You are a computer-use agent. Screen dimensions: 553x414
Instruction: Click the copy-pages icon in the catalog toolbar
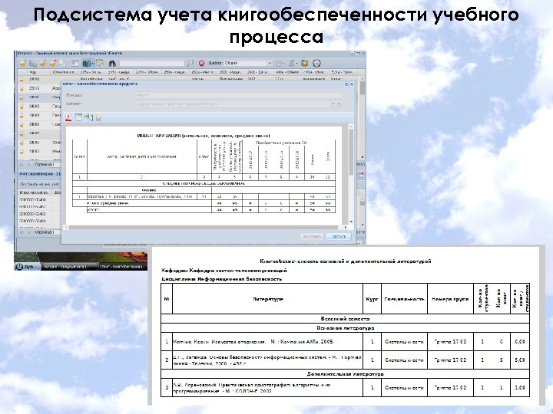coord(62,64)
